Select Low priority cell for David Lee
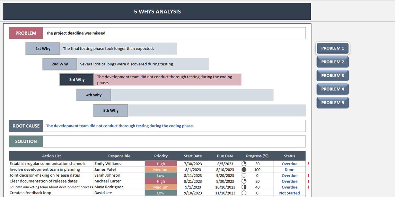The width and height of the screenshot is (395, 197). [161, 193]
